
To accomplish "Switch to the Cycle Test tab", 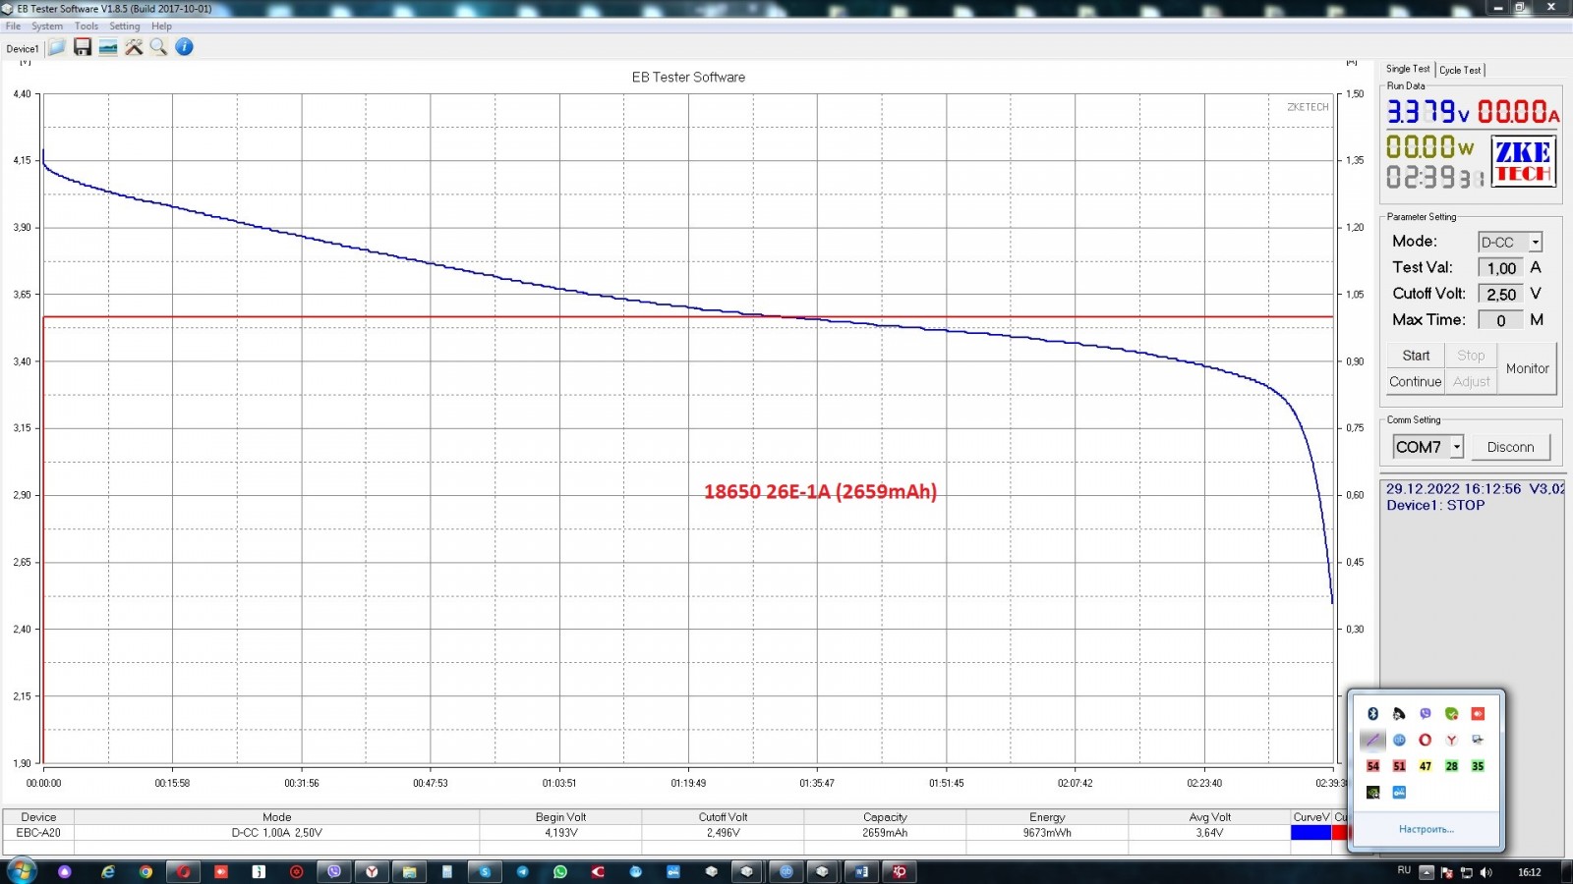I will (1460, 70).
